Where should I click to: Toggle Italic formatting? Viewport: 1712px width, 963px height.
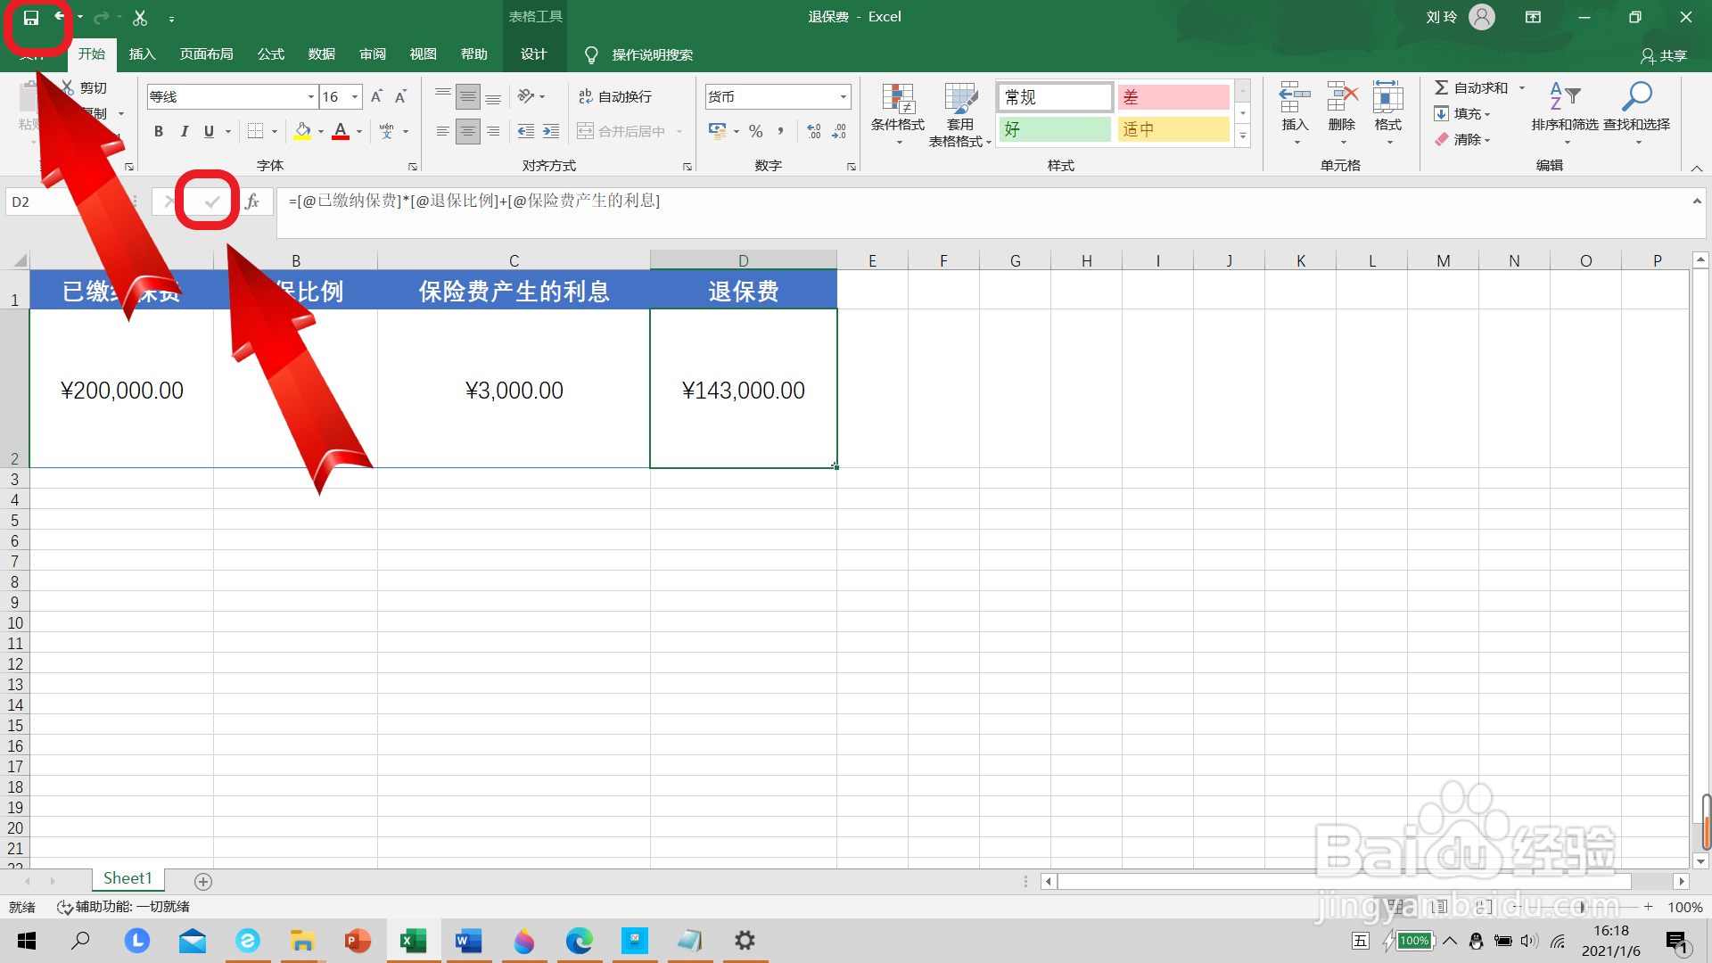tap(184, 131)
